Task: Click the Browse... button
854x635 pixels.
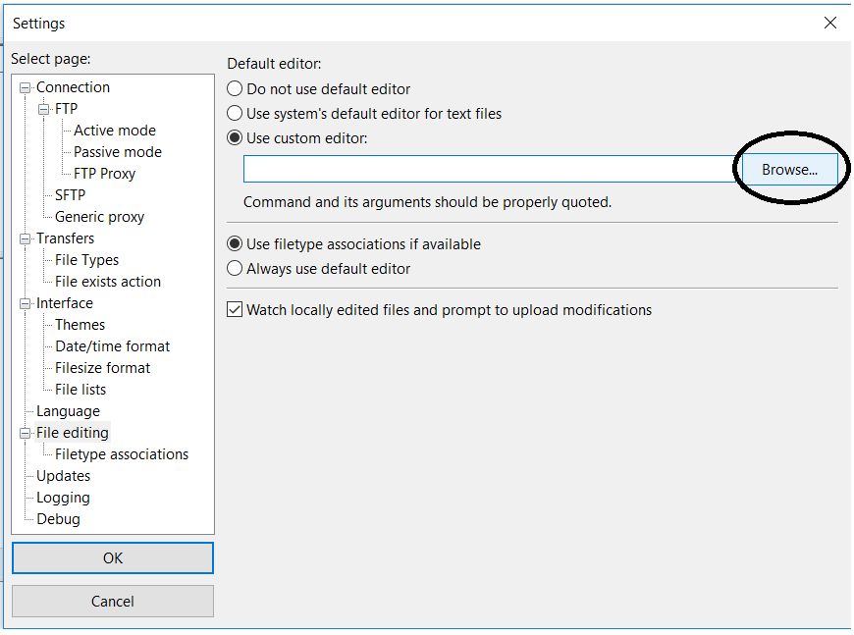Action: 789,170
